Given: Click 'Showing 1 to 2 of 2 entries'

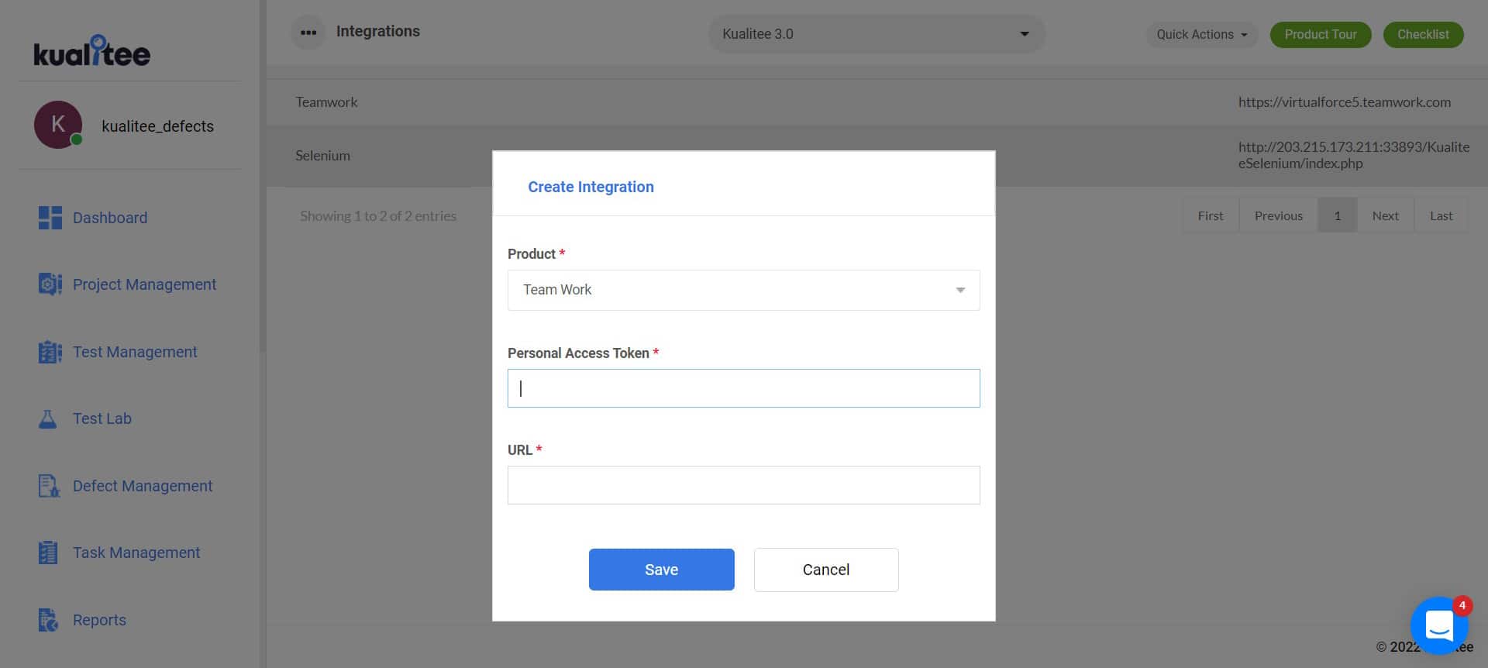Looking at the screenshot, I should pos(378,216).
